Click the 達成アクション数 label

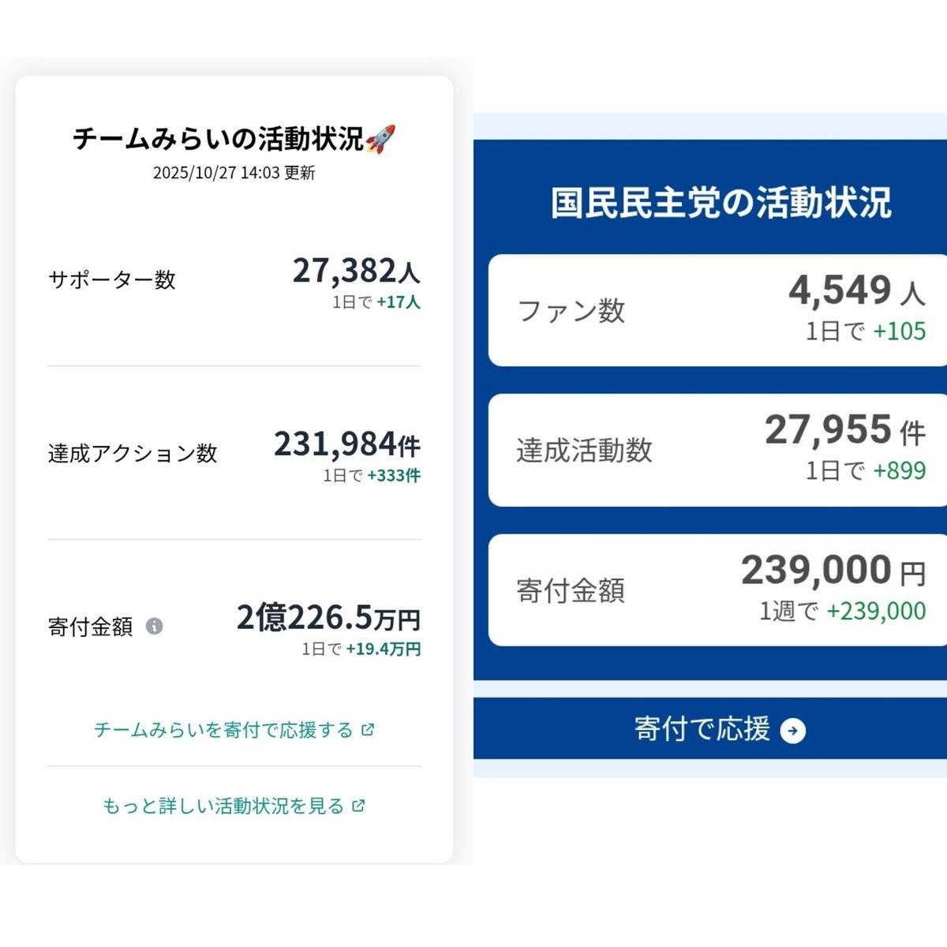pos(133,453)
